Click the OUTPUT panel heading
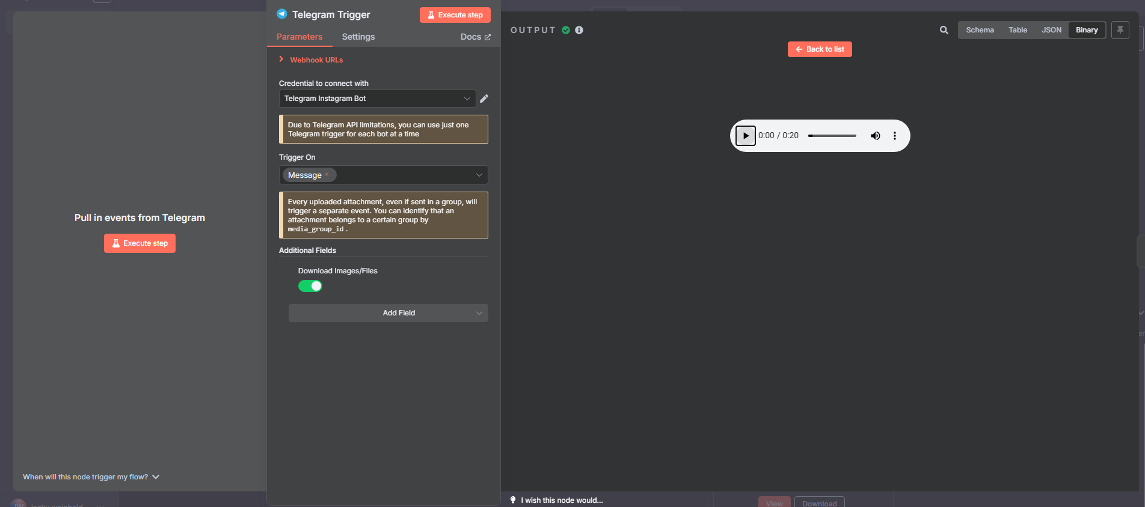1145x507 pixels. [x=533, y=30]
